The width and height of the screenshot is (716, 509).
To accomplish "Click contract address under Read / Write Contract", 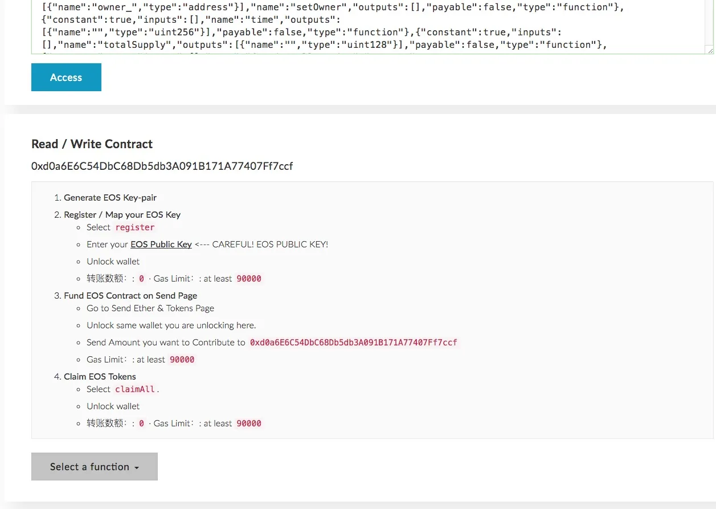I will (162, 166).
